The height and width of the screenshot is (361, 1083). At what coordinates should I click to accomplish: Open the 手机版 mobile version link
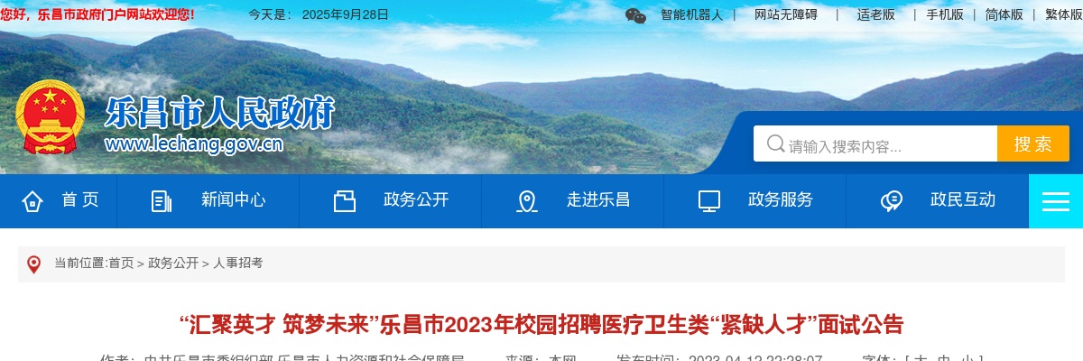click(945, 14)
